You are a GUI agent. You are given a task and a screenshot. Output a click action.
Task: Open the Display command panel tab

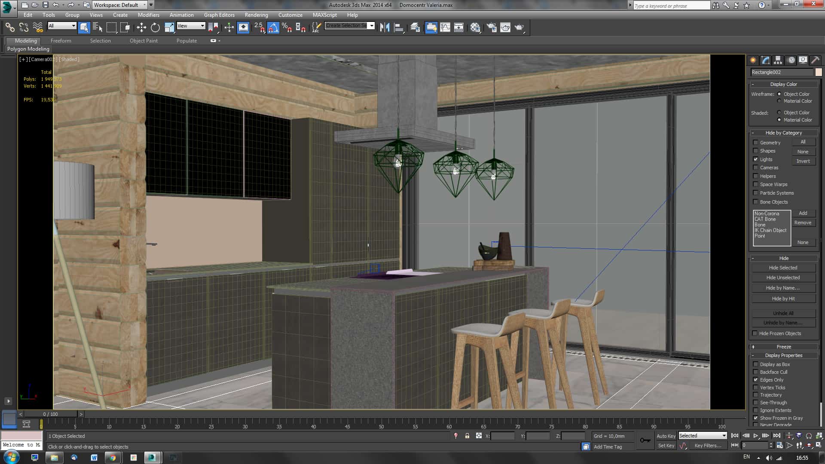click(803, 60)
